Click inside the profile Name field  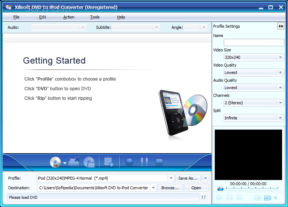[254, 43]
